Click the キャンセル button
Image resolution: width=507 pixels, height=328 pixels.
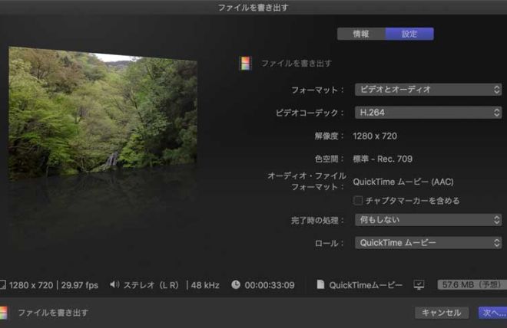[442, 313]
